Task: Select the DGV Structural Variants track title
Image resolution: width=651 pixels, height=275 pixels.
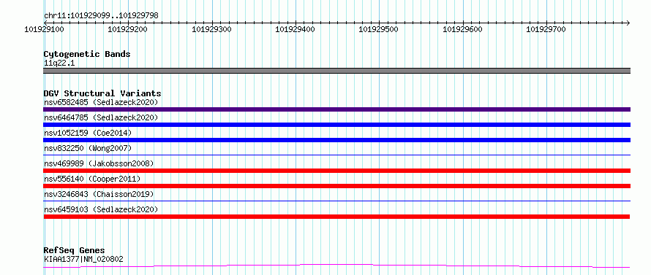Action: tap(102, 93)
